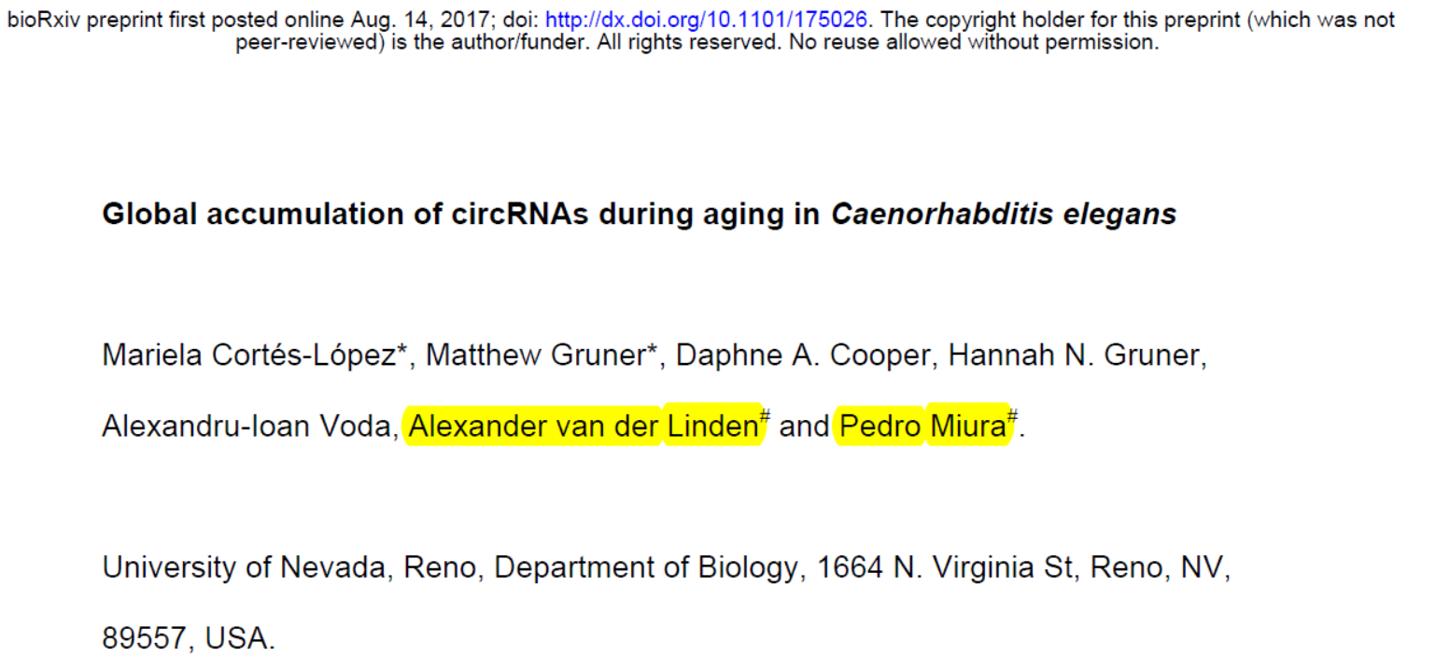Click the "peer-reviewed" text in the header
The image size is (1450, 657).
pyautogui.click(x=309, y=42)
